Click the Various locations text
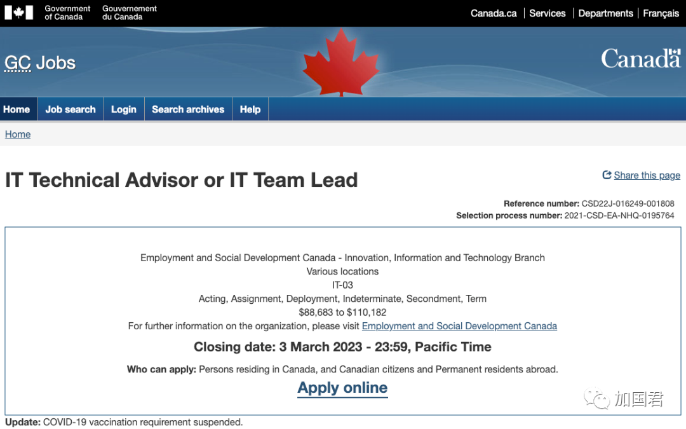 tap(342, 271)
